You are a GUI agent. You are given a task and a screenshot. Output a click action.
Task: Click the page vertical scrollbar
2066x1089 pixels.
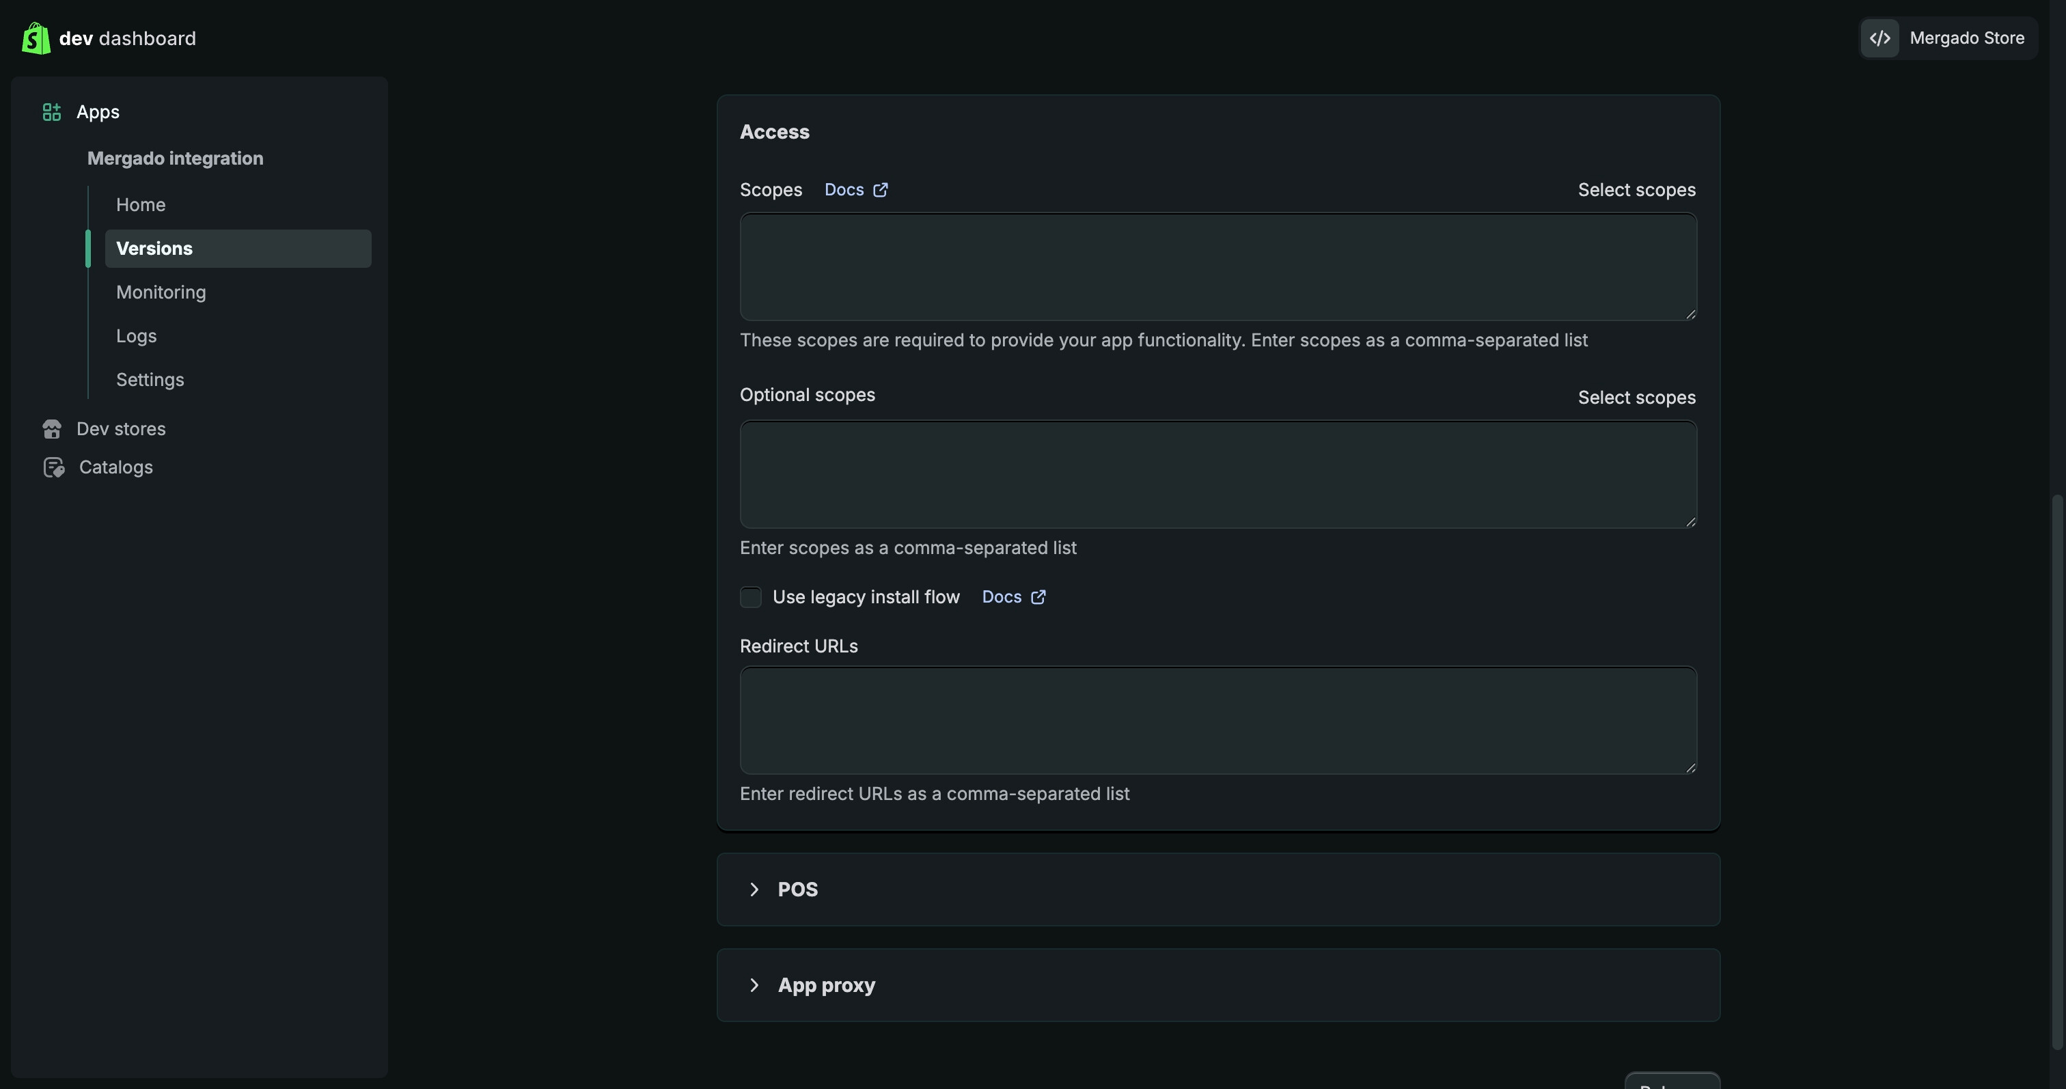[x=2056, y=770]
